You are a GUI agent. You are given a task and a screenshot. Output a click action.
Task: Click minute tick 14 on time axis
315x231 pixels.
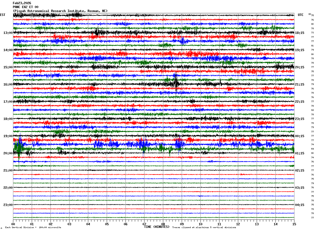[275, 224]
